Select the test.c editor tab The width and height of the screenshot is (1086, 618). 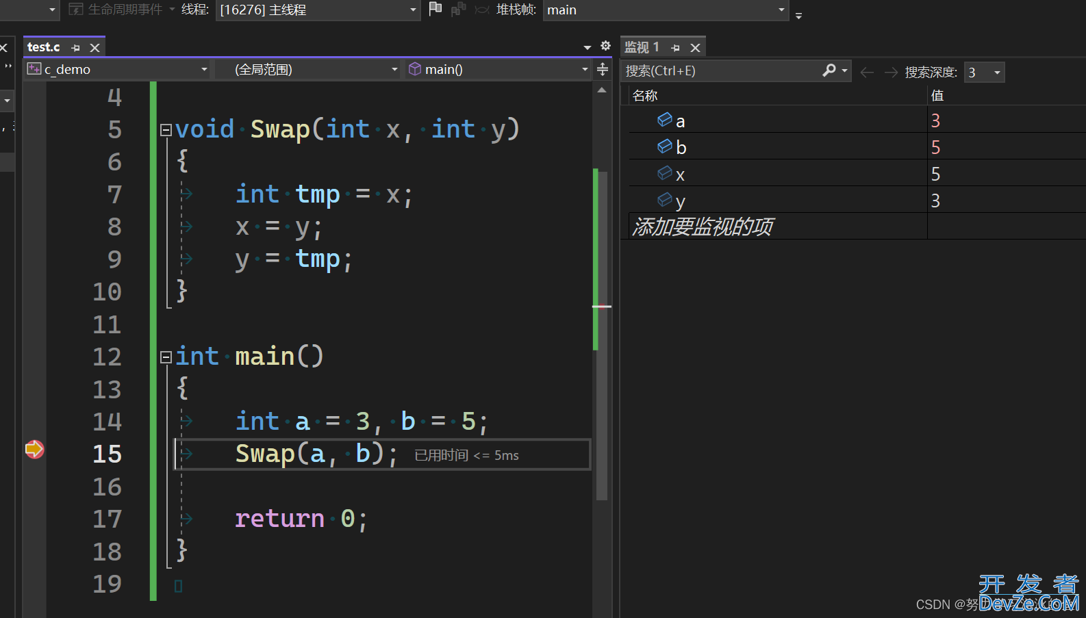(x=44, y=47)
